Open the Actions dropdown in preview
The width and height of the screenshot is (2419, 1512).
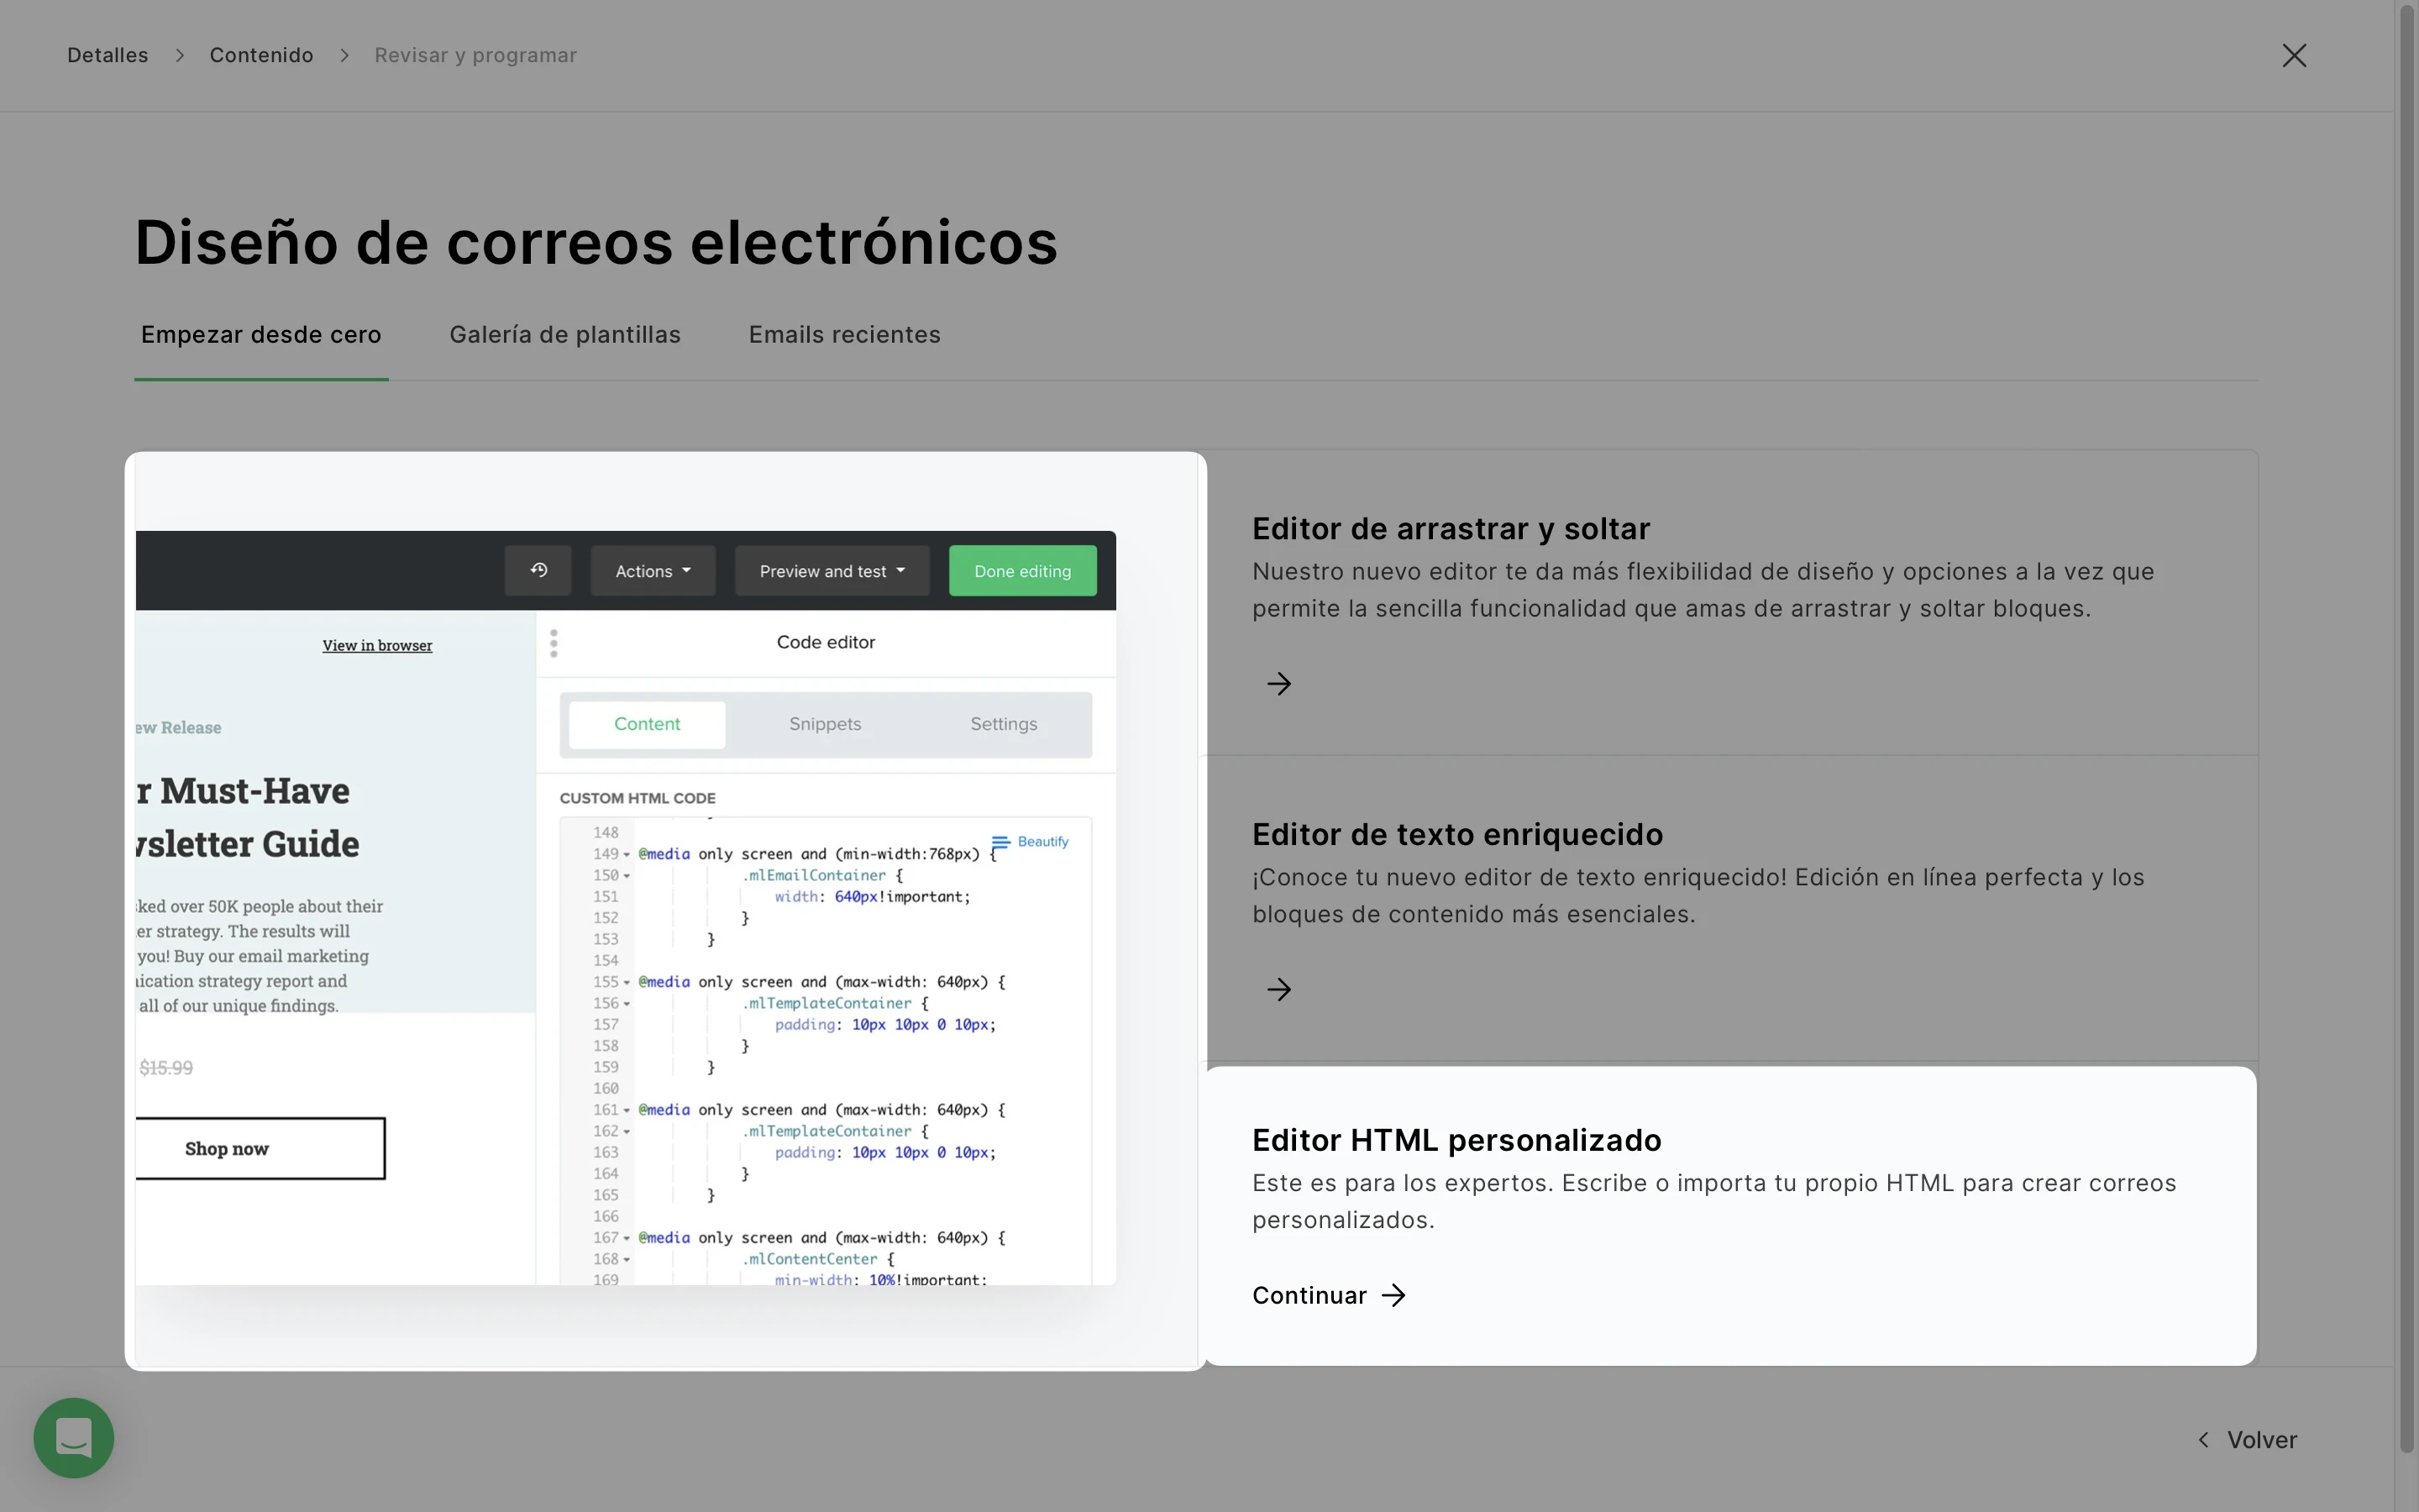[x=653, y=571]
